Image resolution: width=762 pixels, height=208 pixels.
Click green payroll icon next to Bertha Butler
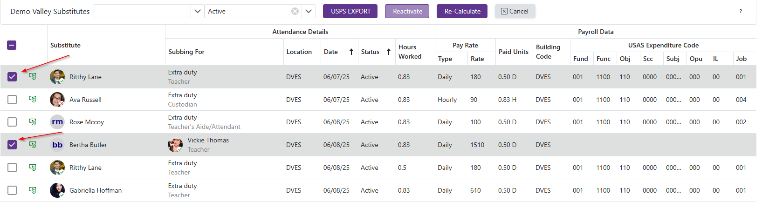tap(33, 145)
